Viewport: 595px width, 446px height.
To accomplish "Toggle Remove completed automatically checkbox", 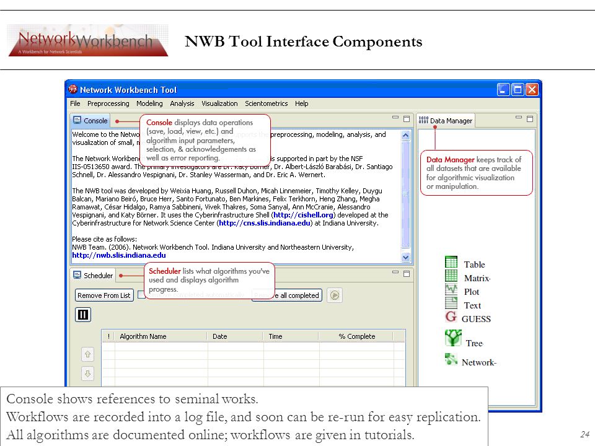I will (141, 295).
